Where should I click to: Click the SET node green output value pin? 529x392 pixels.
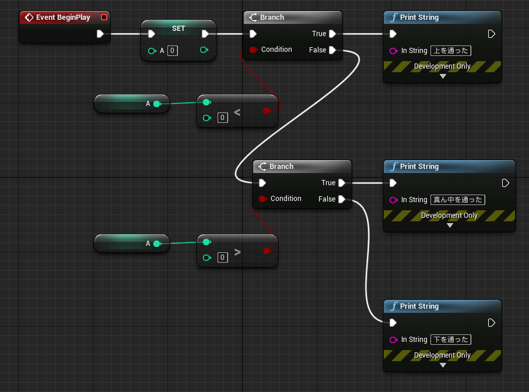pyautogui.click(x=204, y=50)
